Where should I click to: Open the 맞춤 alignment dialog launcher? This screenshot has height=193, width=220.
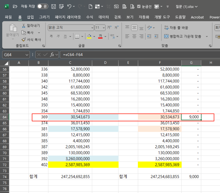tap(210, 46)
